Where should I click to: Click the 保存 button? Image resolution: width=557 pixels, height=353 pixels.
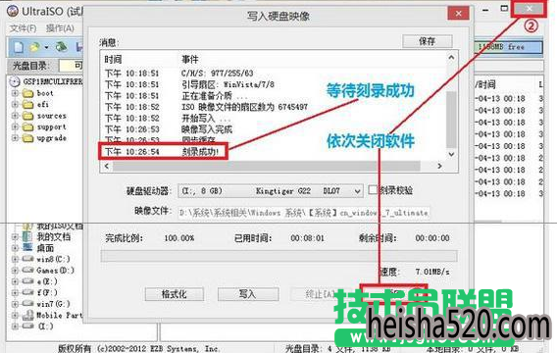pos(428,41)
